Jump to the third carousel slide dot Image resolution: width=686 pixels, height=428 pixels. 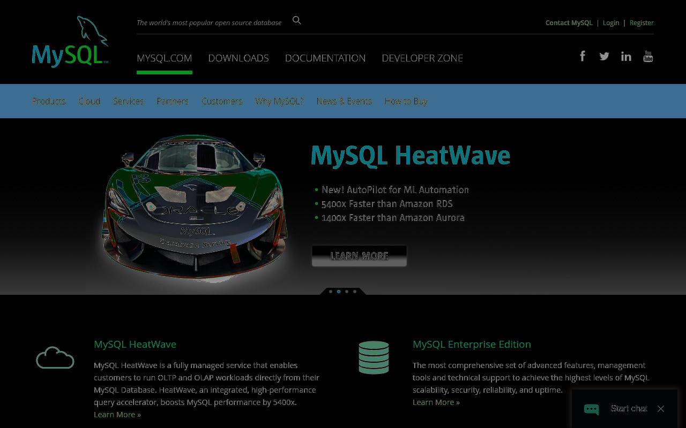coord(347,292)
